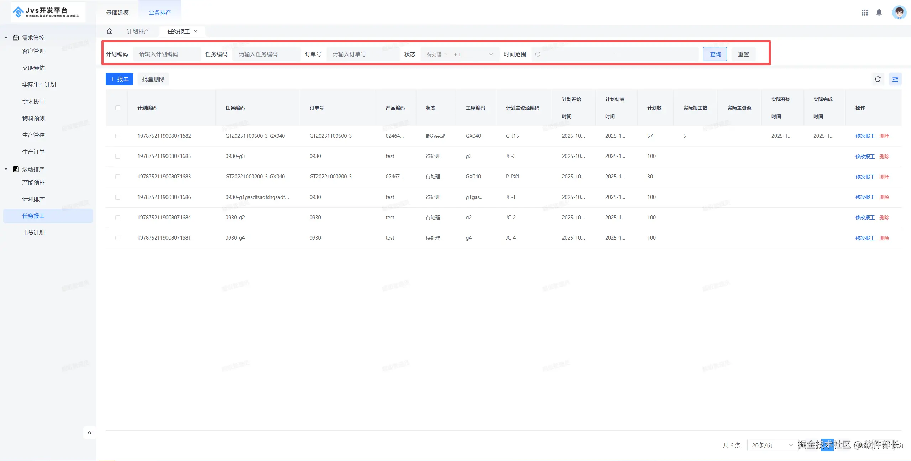Click 修改报工 link for GX040 first row
Image resolution: width=911 pixels, height=461 pixels.
coord(865,136)
